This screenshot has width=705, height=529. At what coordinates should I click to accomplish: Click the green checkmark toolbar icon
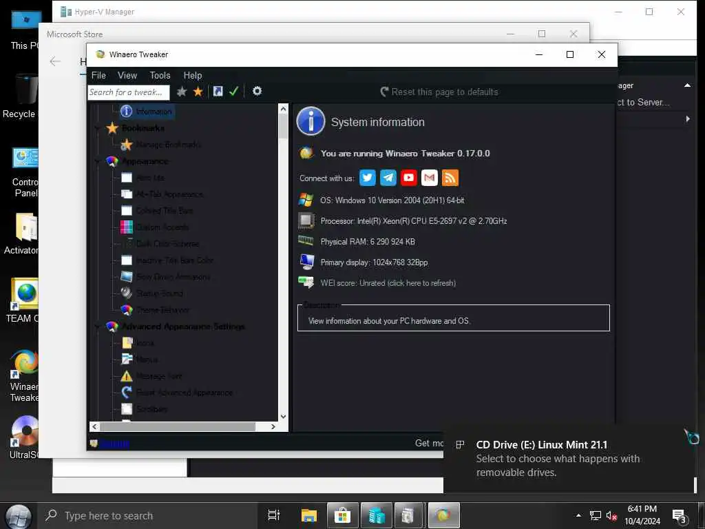point(233,92)
